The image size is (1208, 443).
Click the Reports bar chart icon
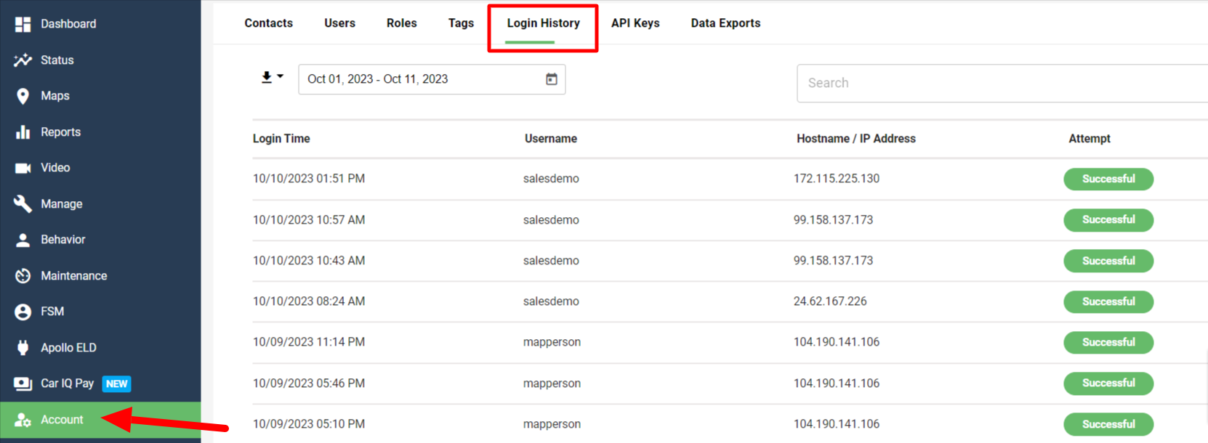pyautogui.click(x=23, y=132)
